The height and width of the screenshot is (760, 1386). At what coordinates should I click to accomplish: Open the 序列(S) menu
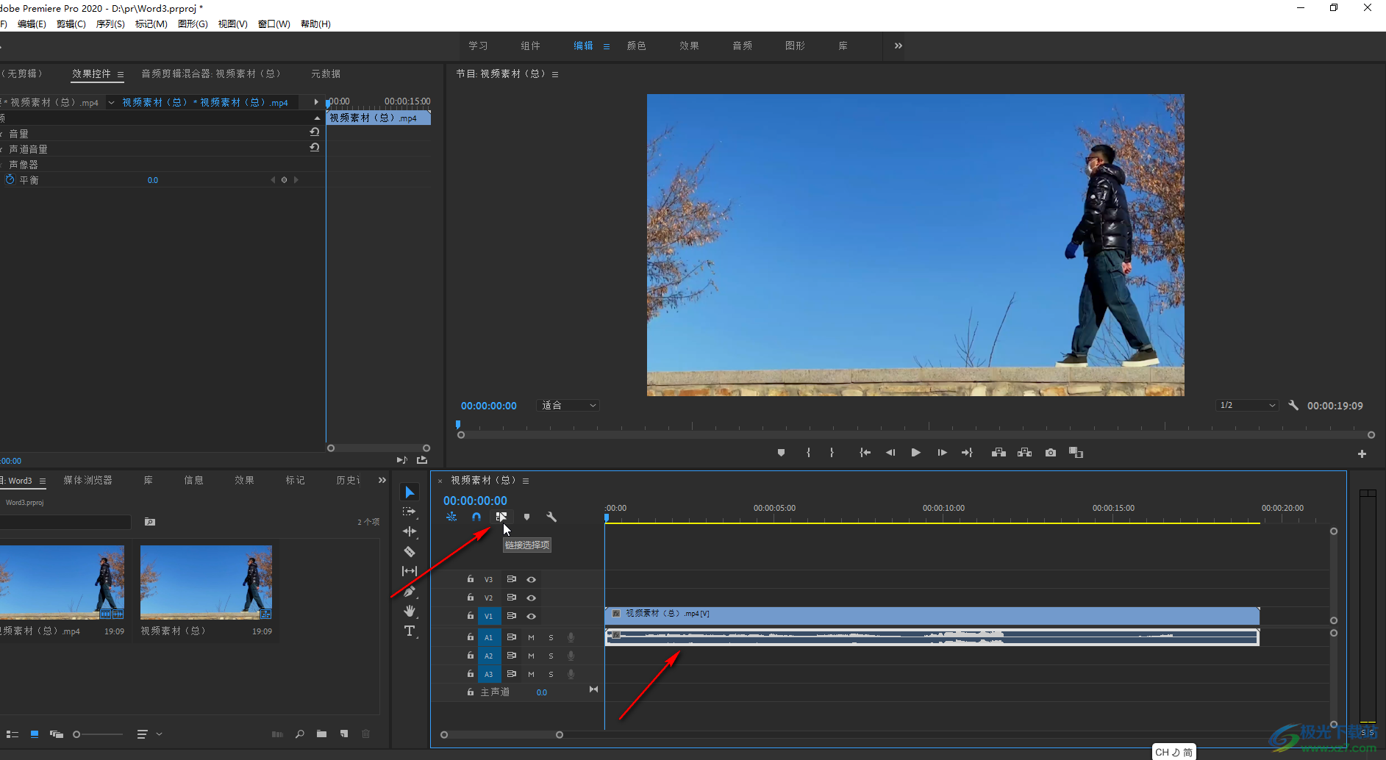pyautogui.click(x=110, y=24)
